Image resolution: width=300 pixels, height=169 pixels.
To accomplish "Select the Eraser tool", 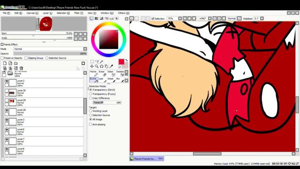I will tap(102, 73).
